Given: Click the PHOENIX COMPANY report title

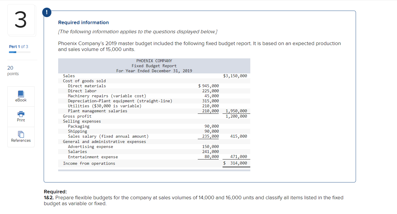Looking at the screenshot, I should point(154,61).
